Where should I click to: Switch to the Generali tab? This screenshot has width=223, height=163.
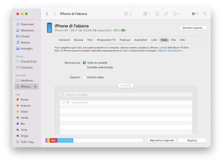tap(64, 40)
